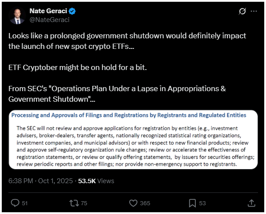Screen dimensions: 266x214
Task: Click the reply speech bubble icon
Action: click(x=15, y=203)
